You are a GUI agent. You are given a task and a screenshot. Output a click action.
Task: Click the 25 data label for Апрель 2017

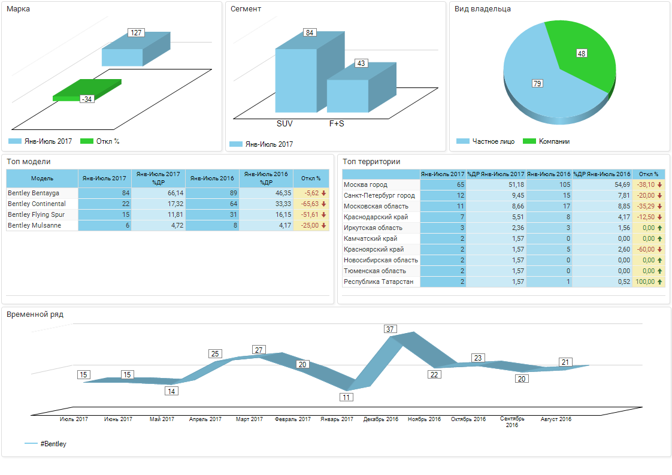(215, 353)
